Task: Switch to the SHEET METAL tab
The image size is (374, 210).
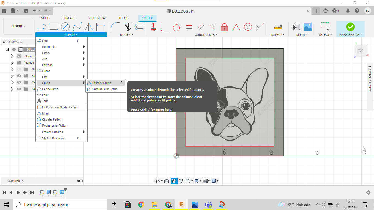Action: (x=97, y=18)
